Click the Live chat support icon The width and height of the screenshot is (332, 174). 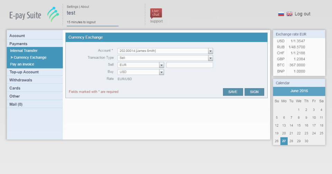156,13
